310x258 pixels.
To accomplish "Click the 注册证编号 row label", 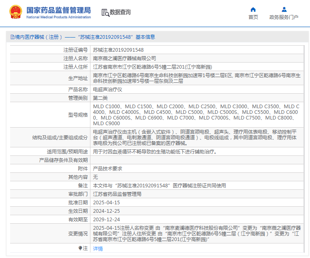I will point(75,50).
